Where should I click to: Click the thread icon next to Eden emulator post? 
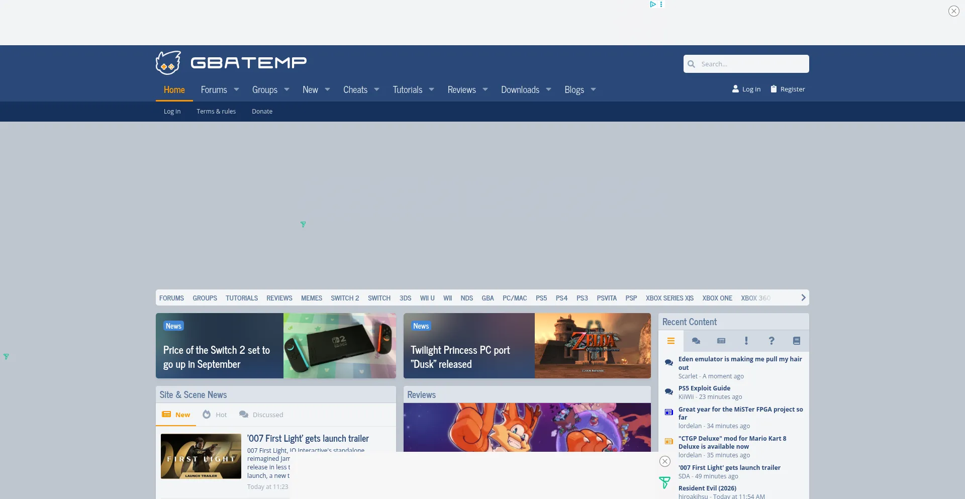pos(669,362)
